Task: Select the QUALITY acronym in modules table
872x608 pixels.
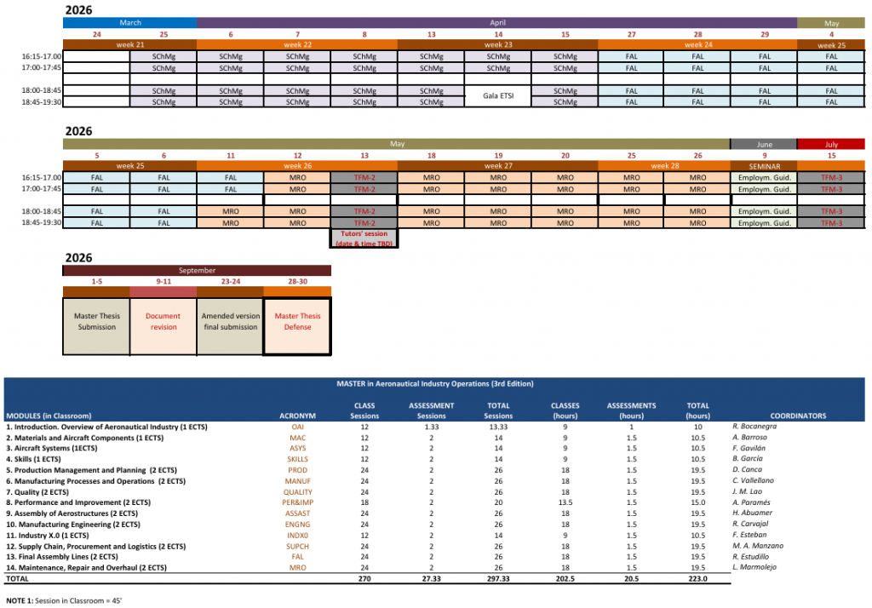Action: [x=297, y=492]
